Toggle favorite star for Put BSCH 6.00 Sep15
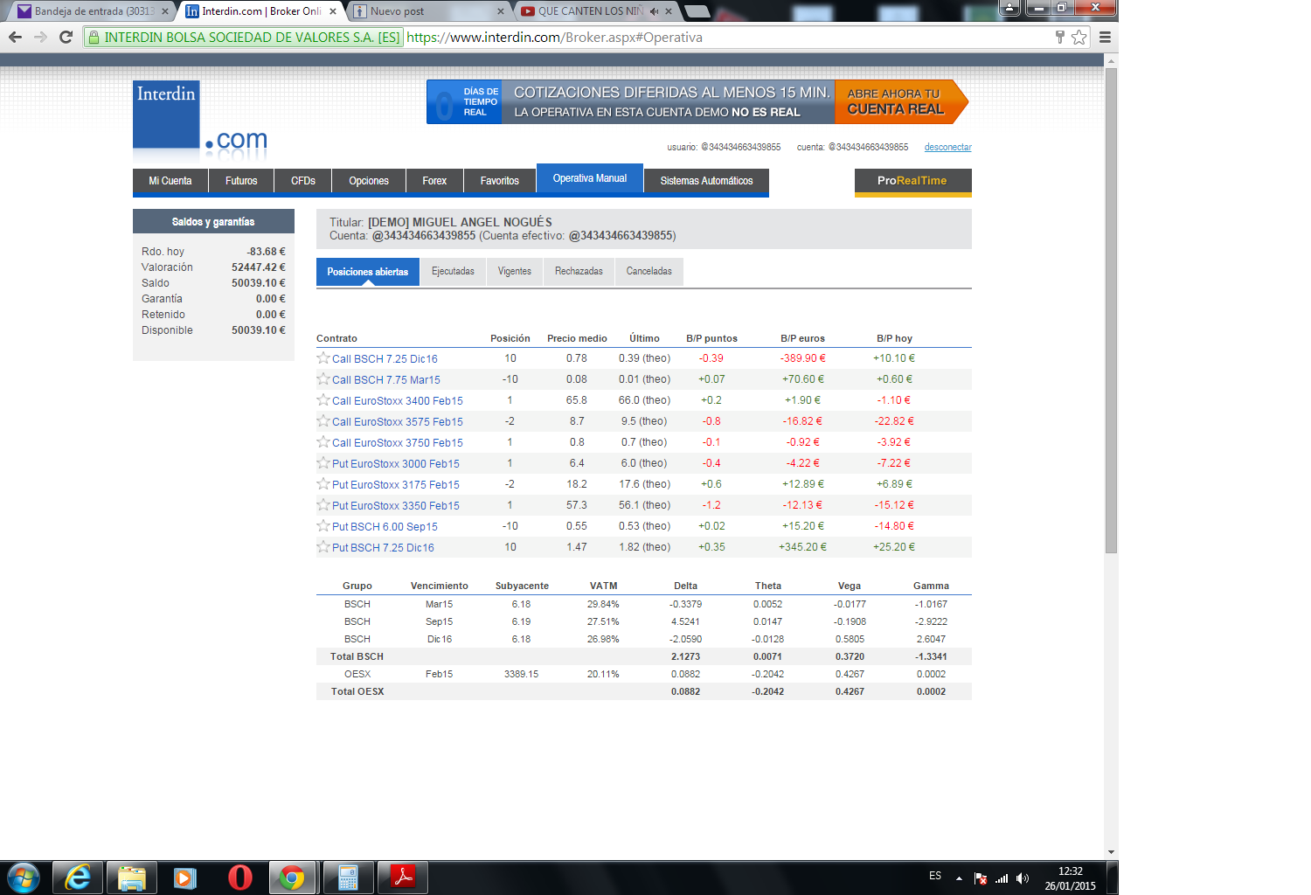Image resolution: width=1311 pixels, height=895 pixels. pos(323,526)
